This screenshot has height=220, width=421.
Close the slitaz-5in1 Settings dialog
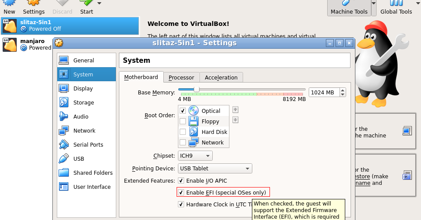(x=349, y=43)
